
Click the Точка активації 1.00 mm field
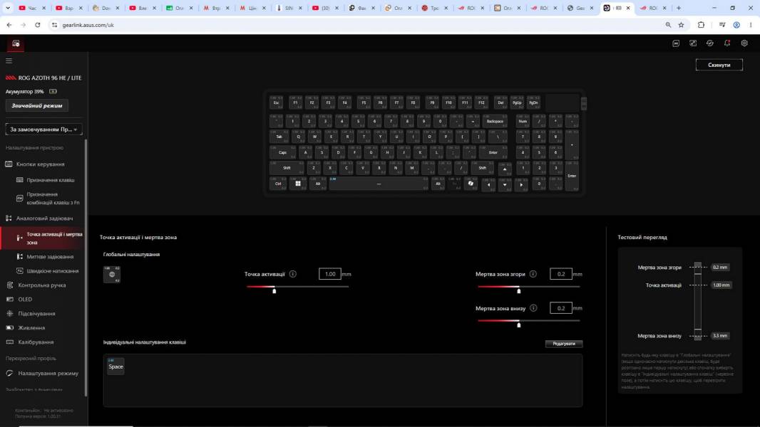click(x=329, y=274)
